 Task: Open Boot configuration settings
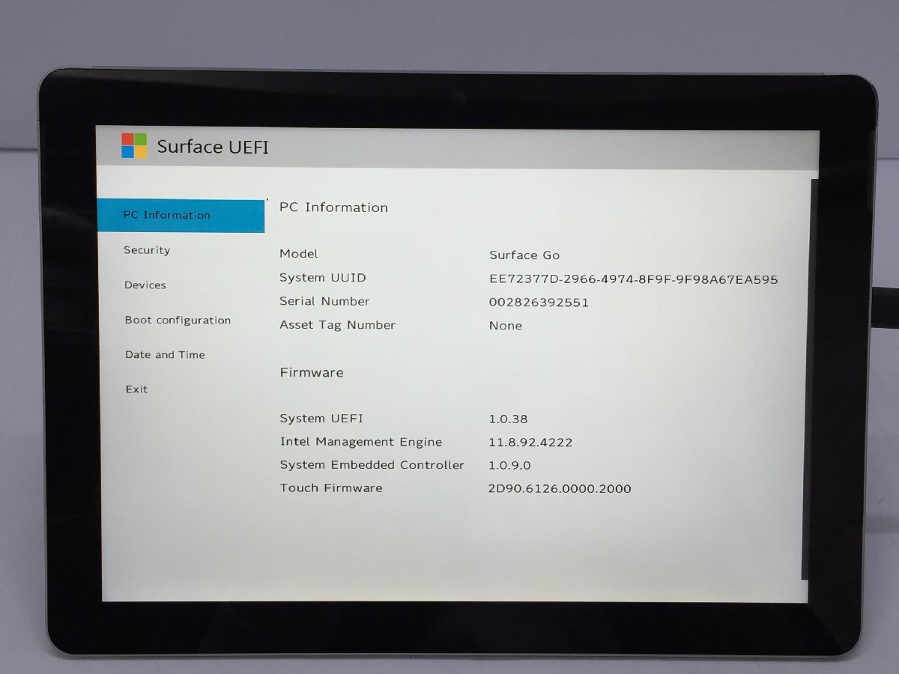(x=178, y=321)
